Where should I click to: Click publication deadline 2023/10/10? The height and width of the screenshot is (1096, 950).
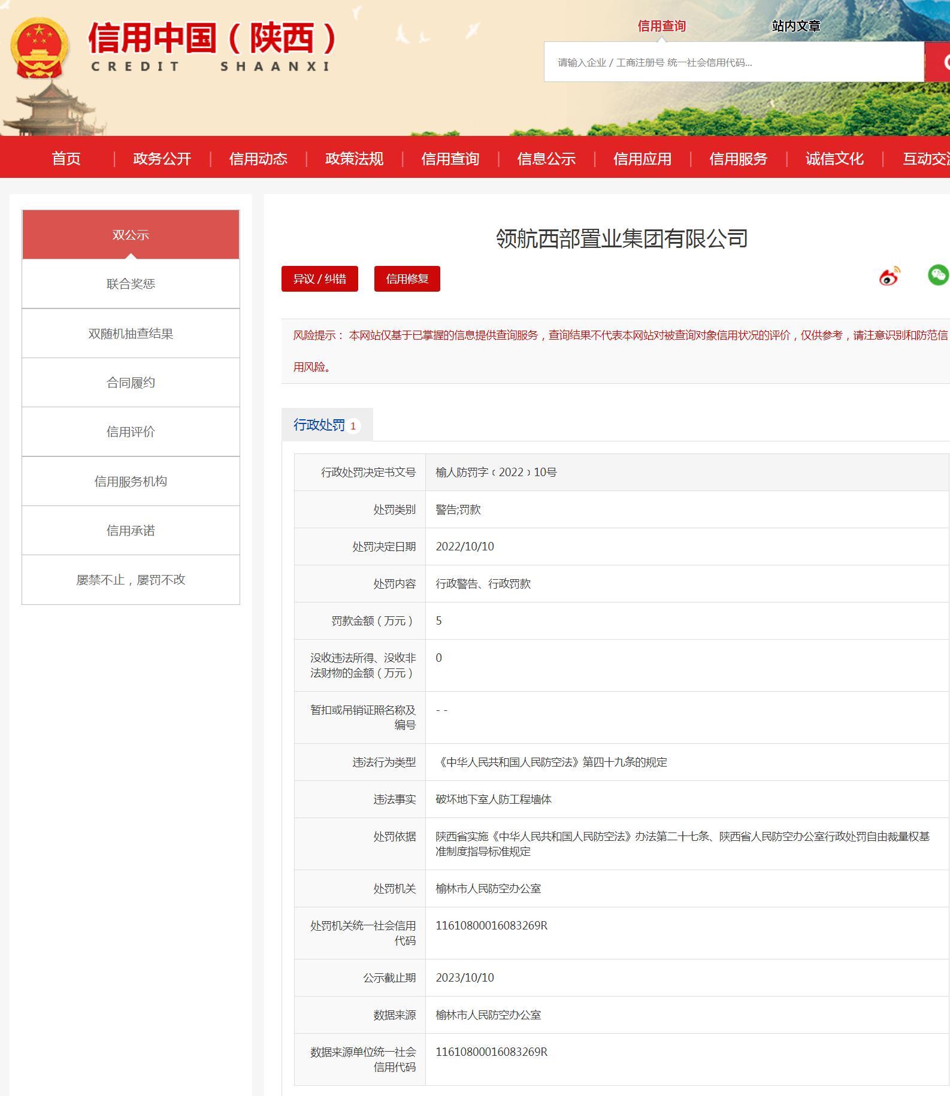pyautogui.click(x=465, y=978)
